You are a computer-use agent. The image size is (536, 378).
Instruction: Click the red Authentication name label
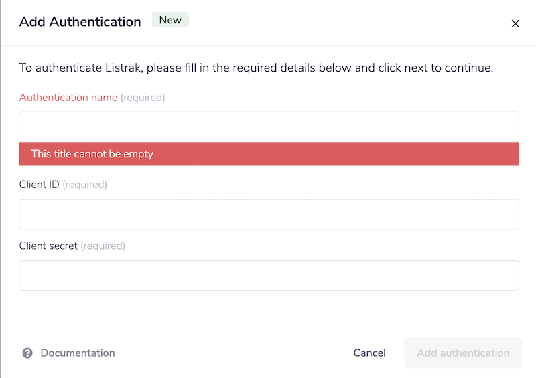[68, 98]
